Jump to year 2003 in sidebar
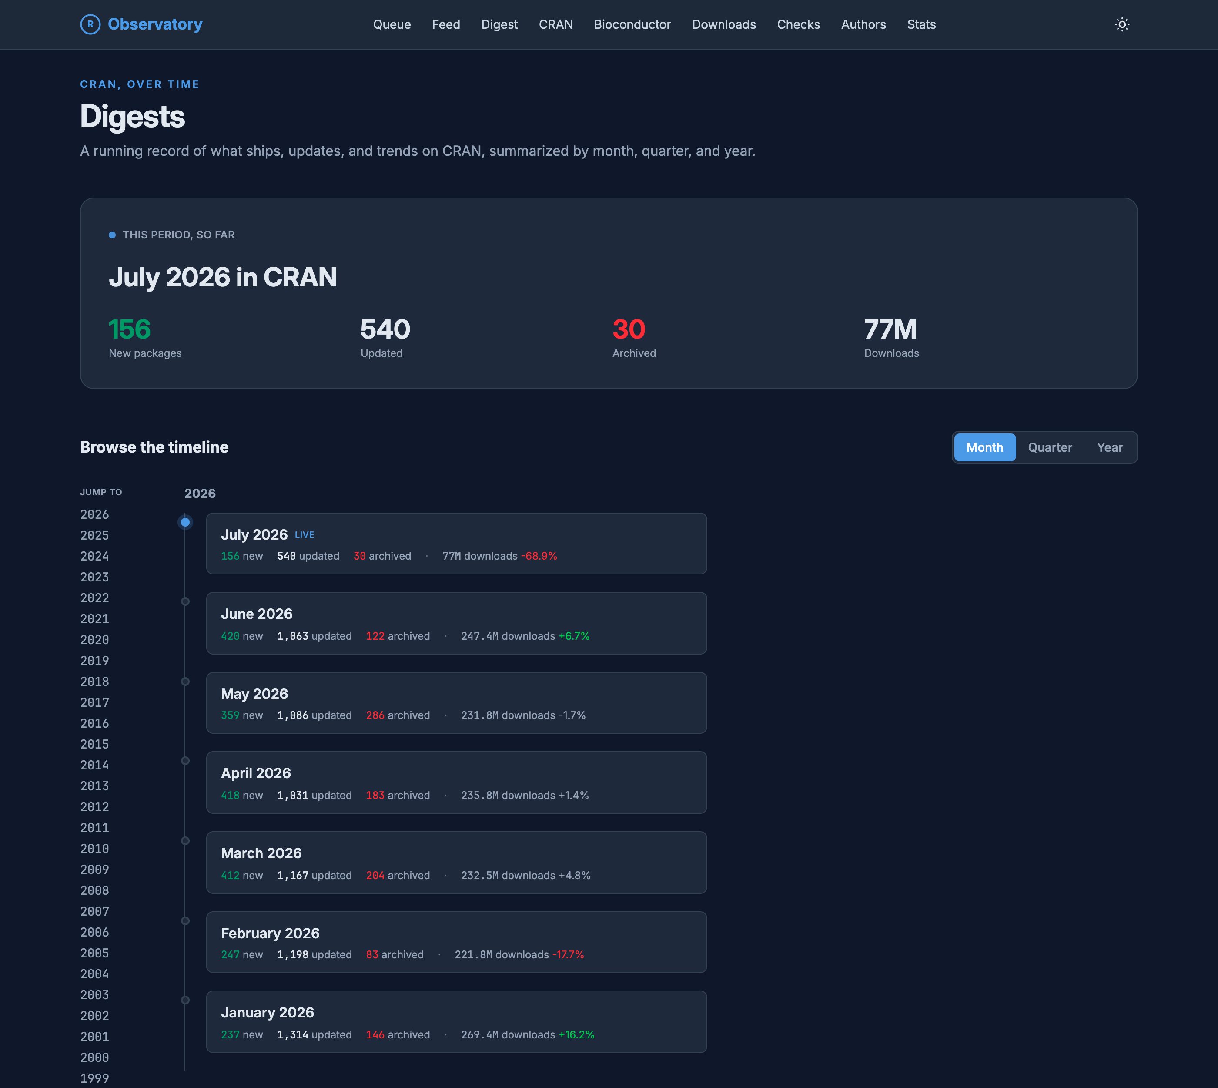 (x=94, y=996)
